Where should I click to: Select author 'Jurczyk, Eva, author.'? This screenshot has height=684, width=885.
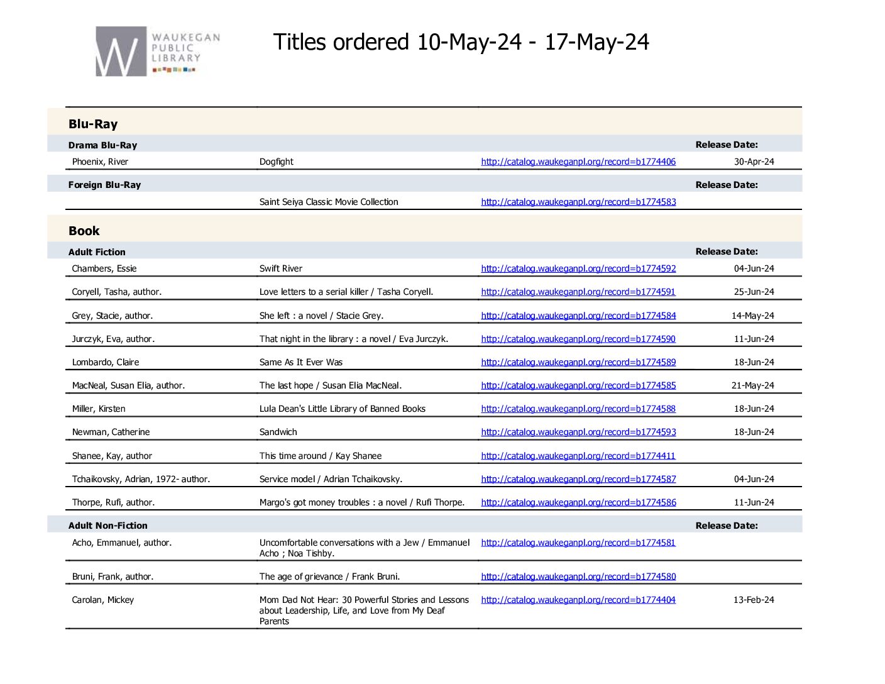click(x=113, y=339)
